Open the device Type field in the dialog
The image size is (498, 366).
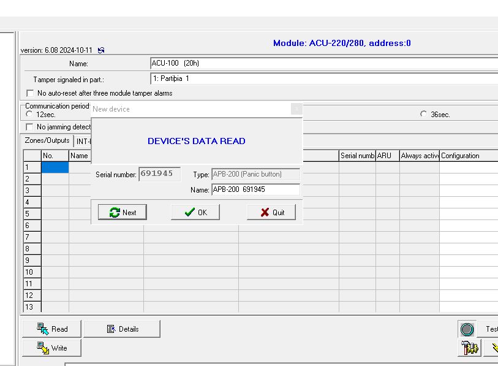tap(255, 174)
